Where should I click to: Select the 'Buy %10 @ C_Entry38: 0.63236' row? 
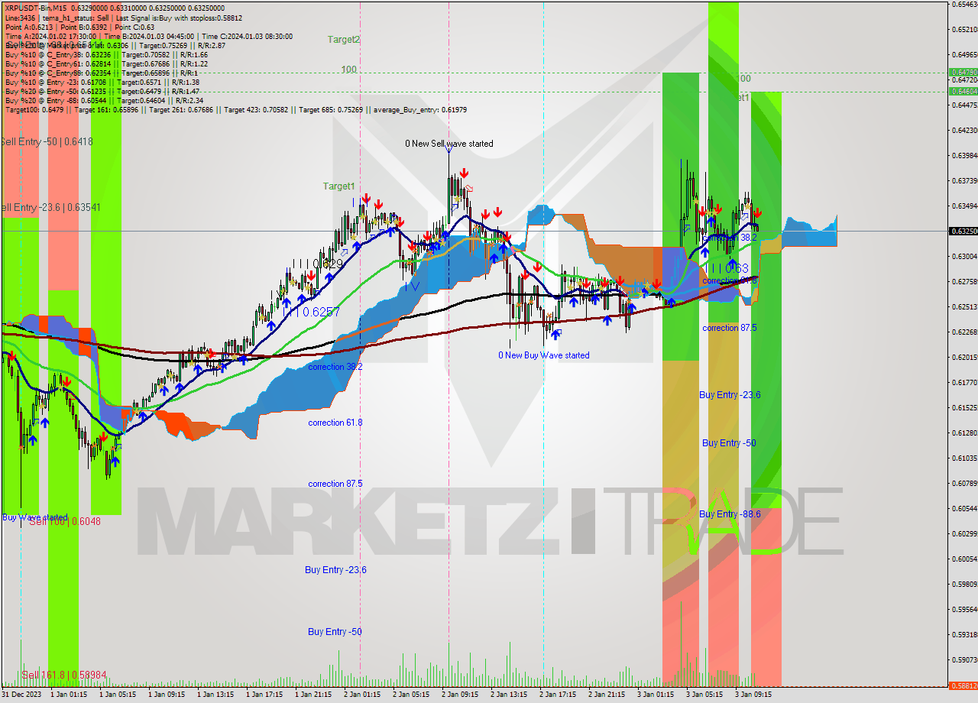pos(106,55)
